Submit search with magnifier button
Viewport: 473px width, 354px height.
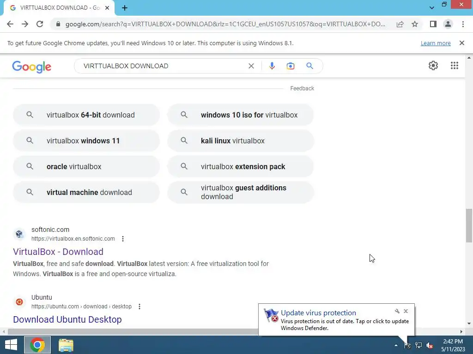pyautogui.click(x=310, y=66)
